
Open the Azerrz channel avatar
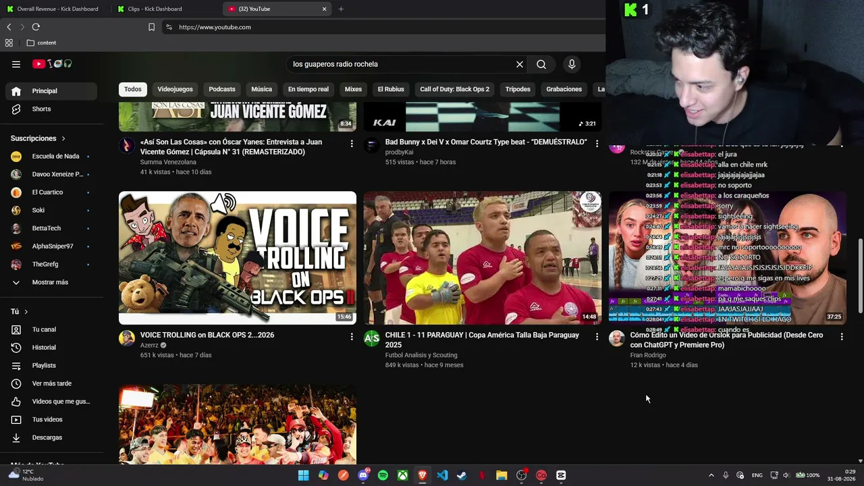point(127,338)
